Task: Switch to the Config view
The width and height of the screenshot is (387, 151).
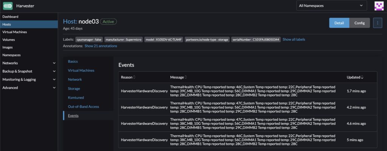Action: pyautogui.click(x=359, y=23)
